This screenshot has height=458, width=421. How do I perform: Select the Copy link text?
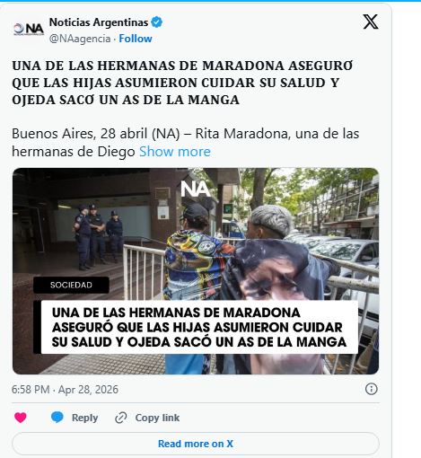tap(157, 418)
